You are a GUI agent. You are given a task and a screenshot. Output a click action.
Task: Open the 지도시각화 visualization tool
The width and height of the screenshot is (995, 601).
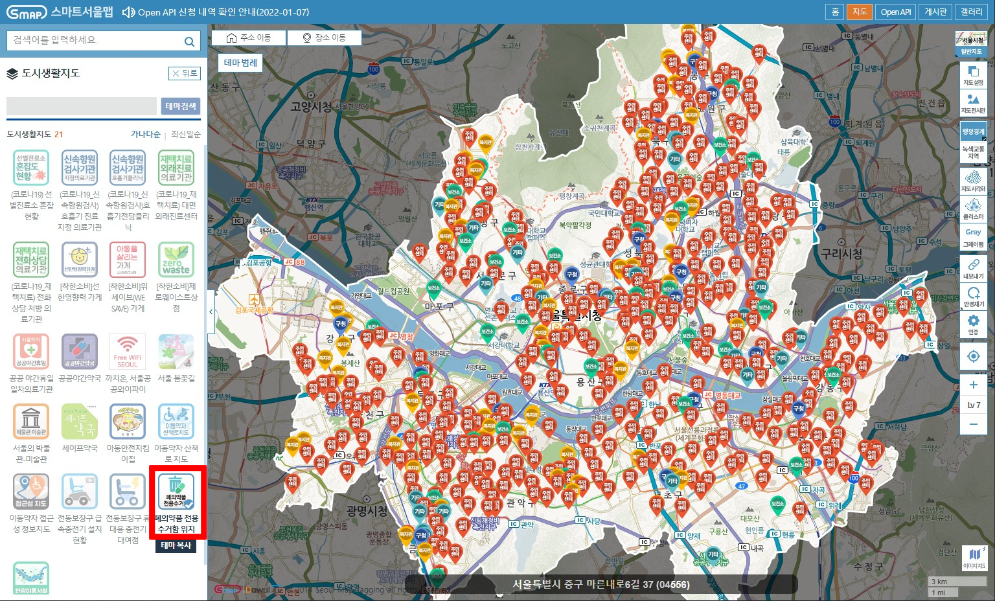pos(973,181)
